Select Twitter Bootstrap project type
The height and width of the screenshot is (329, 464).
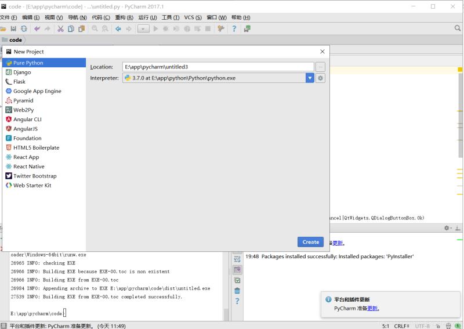(x=44, y=176)
